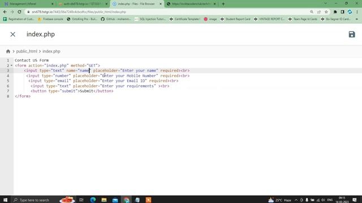Switch to the auth-db678 127.0.0.1 tab
The width and height of the screenshot is (362, 203).
82,4
